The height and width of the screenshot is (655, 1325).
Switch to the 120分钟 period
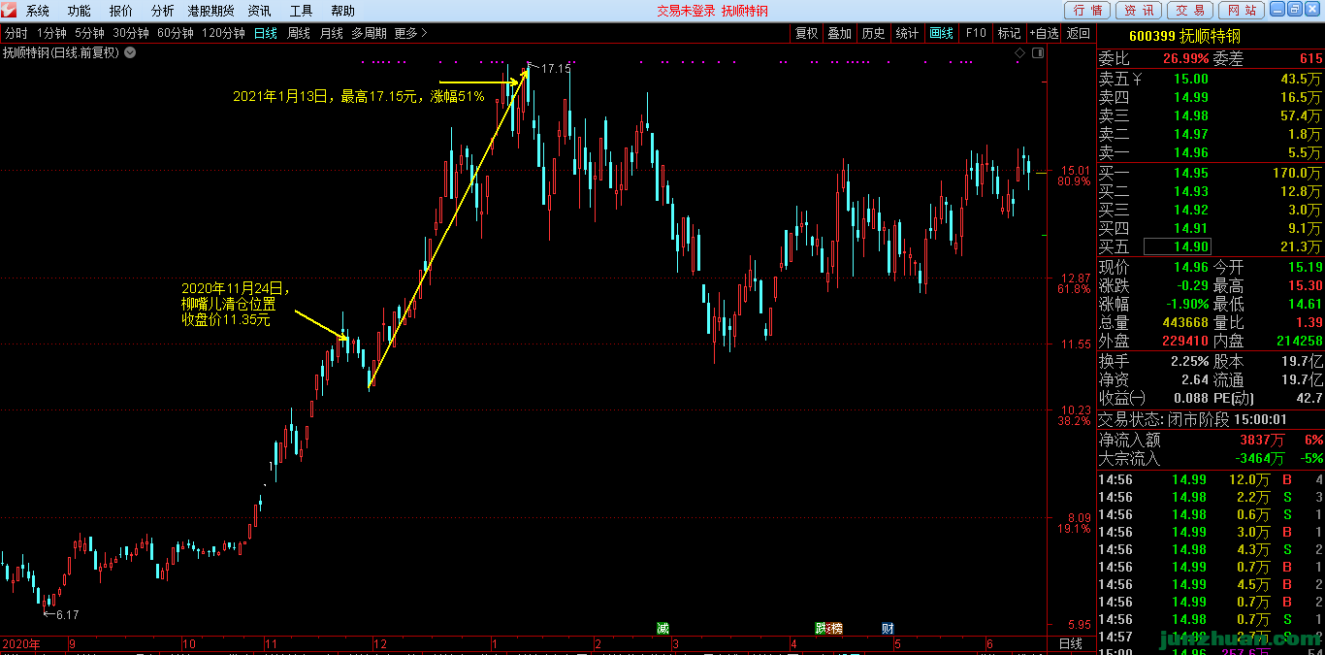coord(223,33)
